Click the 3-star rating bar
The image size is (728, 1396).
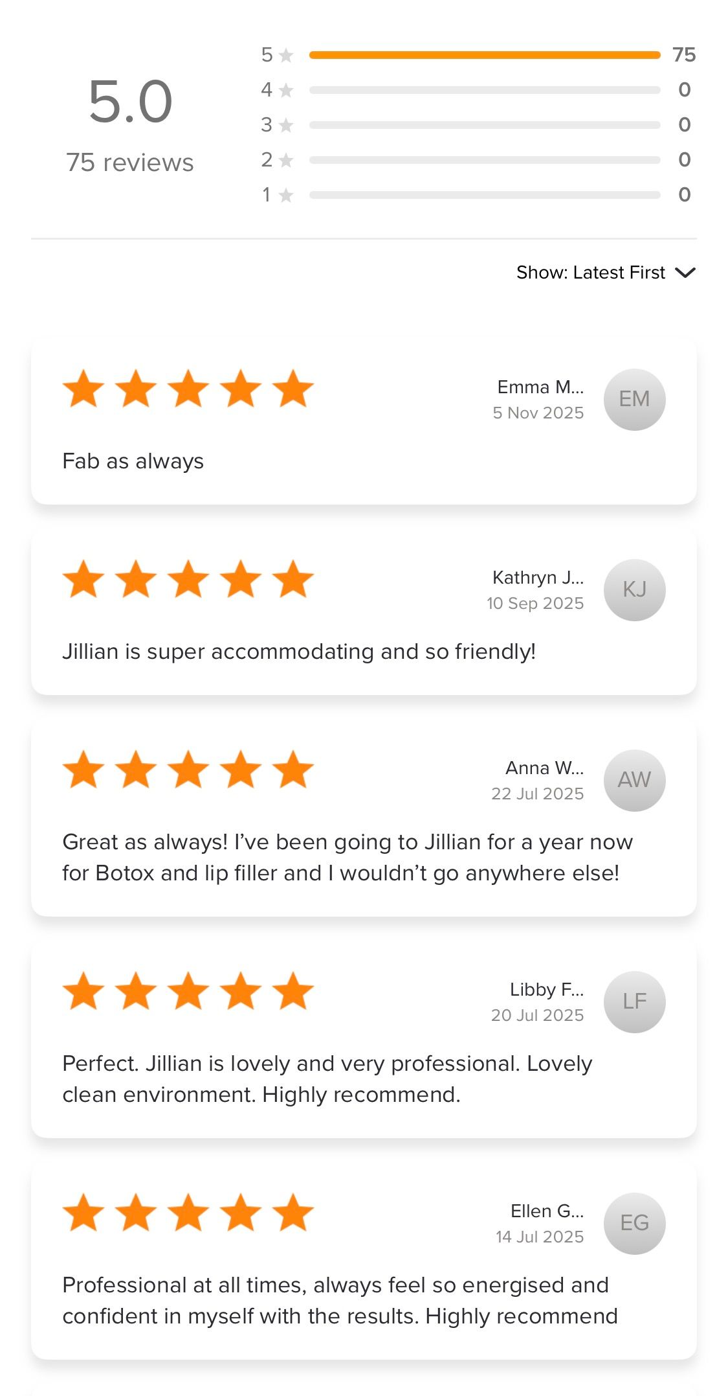click(x=484, y=125)
